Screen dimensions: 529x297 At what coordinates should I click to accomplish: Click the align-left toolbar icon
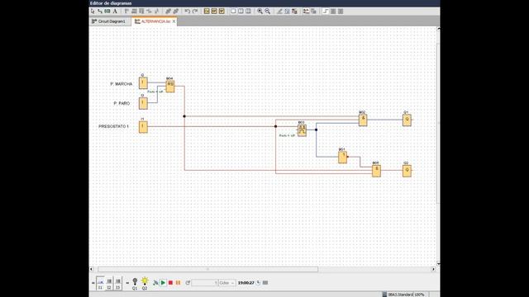tap(126, 12)
